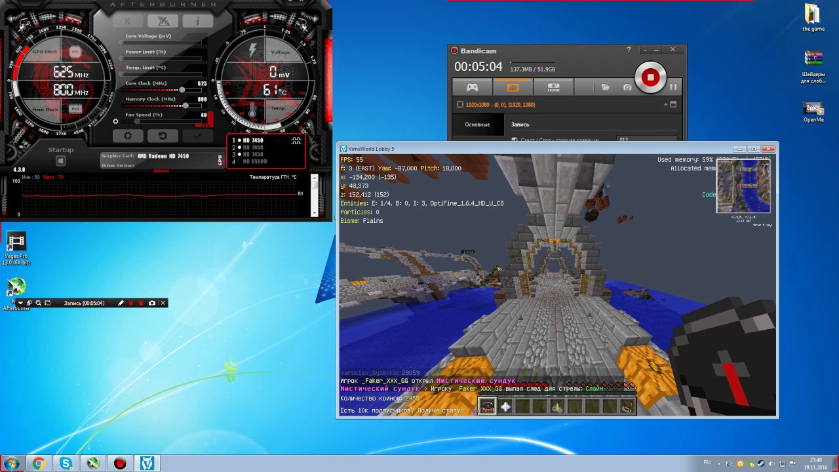Image resolution: width=839 pixels, height=472 pixels.
Task: Open Skype from taskbar
Action: (x=66, y=463)
